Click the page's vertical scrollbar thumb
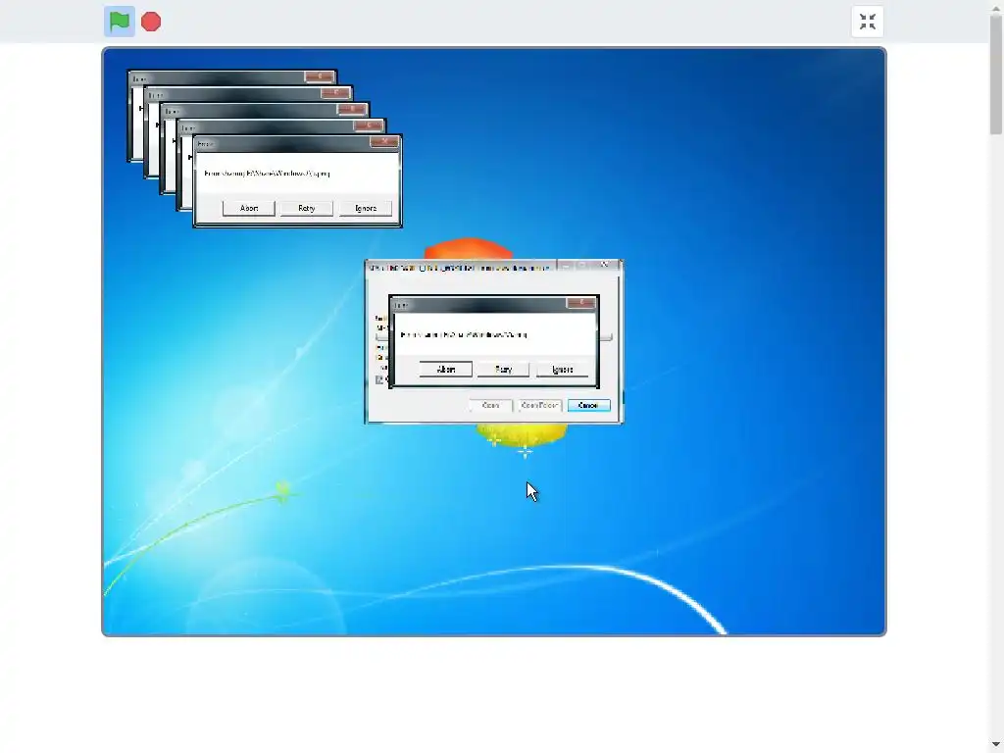This screenshot has width=1004, height=753. pyautogui.click(x=996, y=74)
